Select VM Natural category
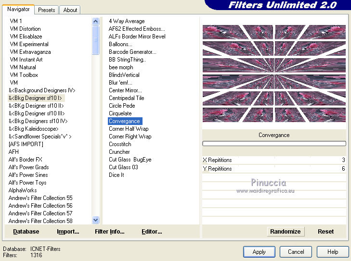This screenshot has height=261, width=351. [23, 67]
